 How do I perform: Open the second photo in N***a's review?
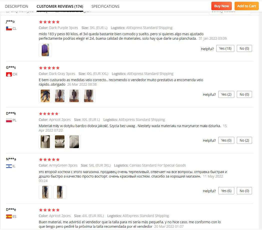[60, 192]
